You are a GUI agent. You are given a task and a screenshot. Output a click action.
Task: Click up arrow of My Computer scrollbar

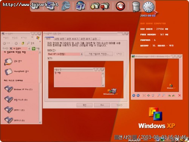40,52
